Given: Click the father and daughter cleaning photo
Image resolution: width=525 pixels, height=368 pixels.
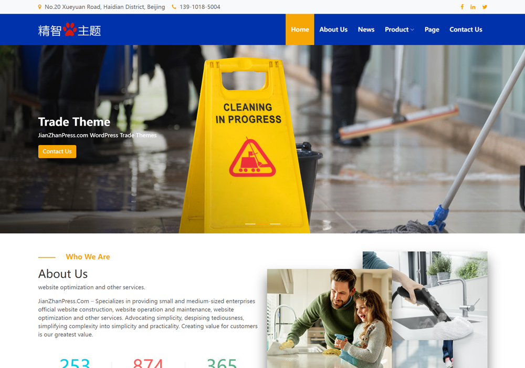Looking at the screenshot, I should pyautogui.click(x=329, y=318).
